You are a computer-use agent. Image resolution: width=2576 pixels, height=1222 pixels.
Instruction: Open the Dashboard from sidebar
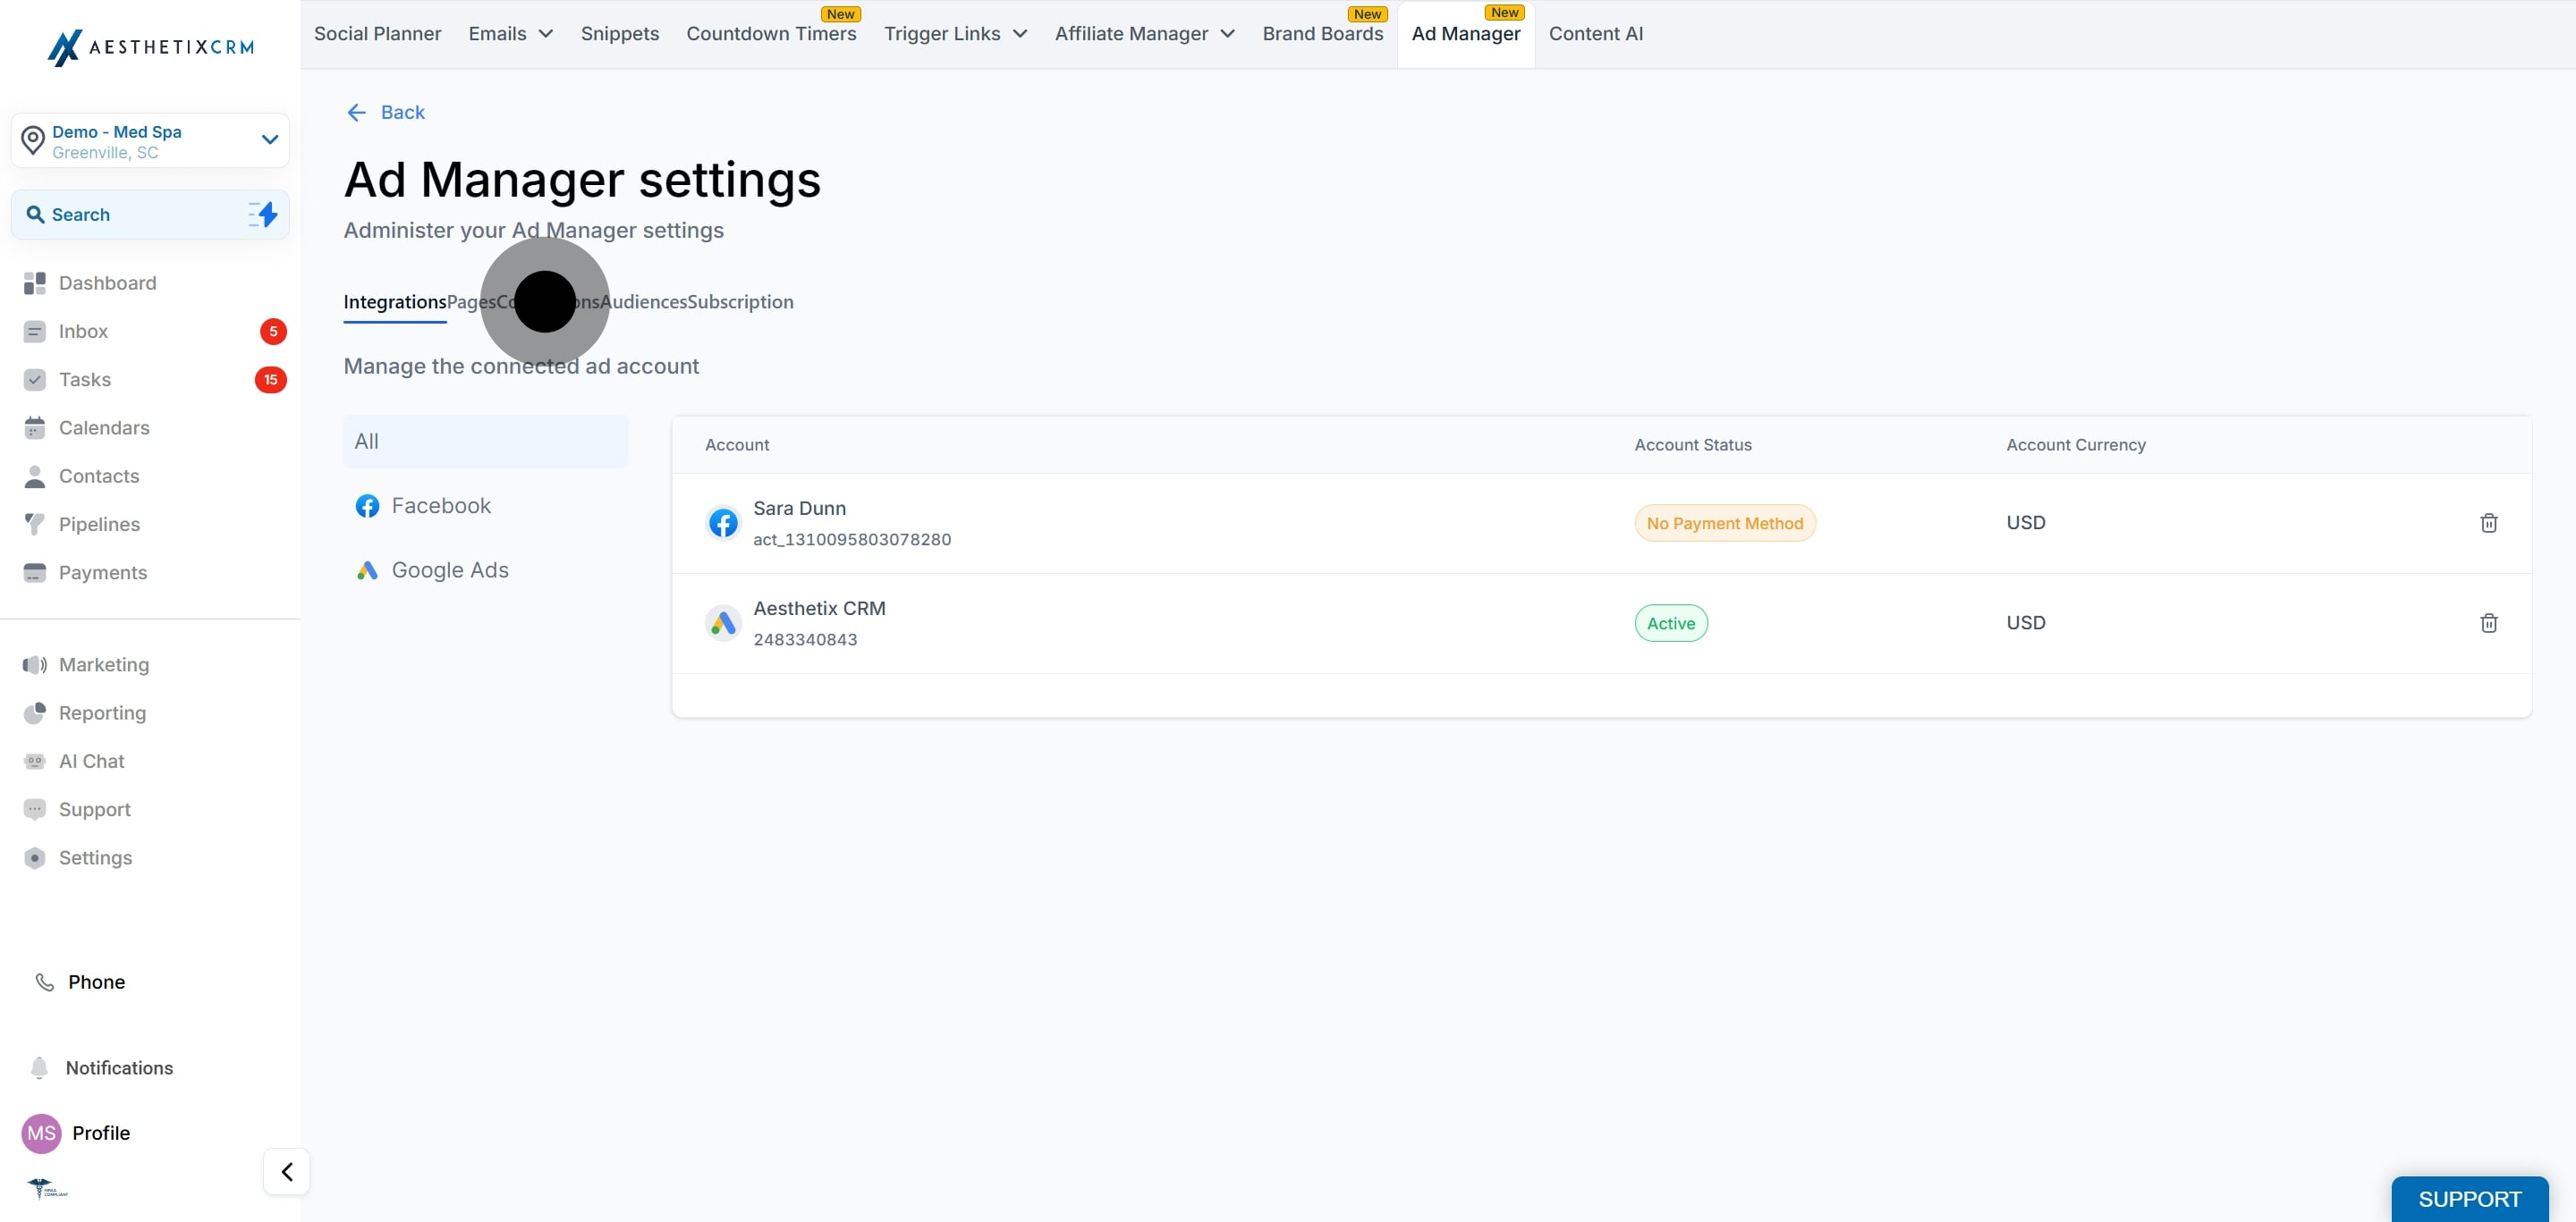click(x=107, y=282)
